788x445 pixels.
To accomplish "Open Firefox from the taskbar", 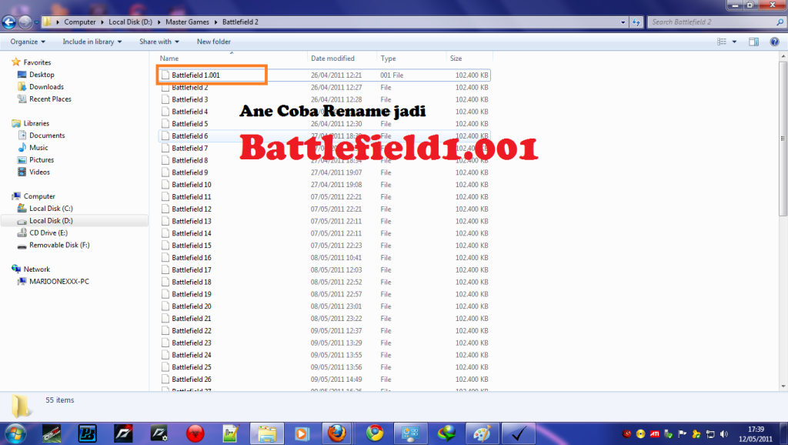I will 337,433.
